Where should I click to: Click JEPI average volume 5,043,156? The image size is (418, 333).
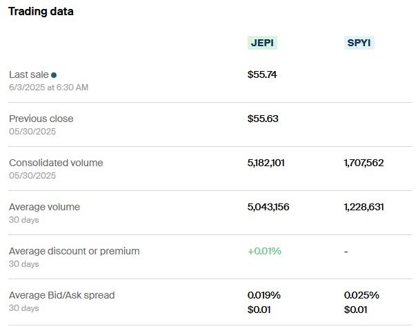(x=268, y=207)
